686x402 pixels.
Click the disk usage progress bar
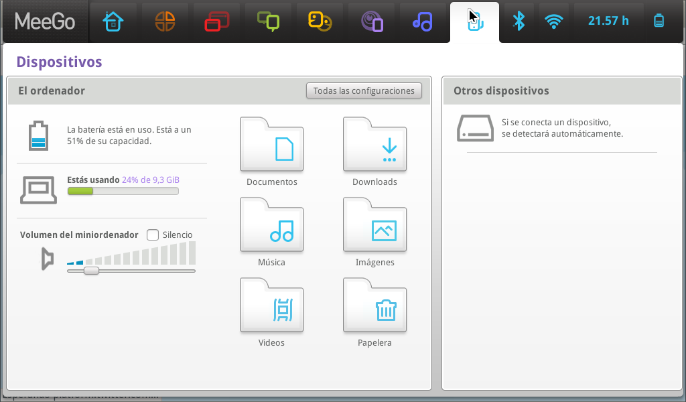point(123,191)
